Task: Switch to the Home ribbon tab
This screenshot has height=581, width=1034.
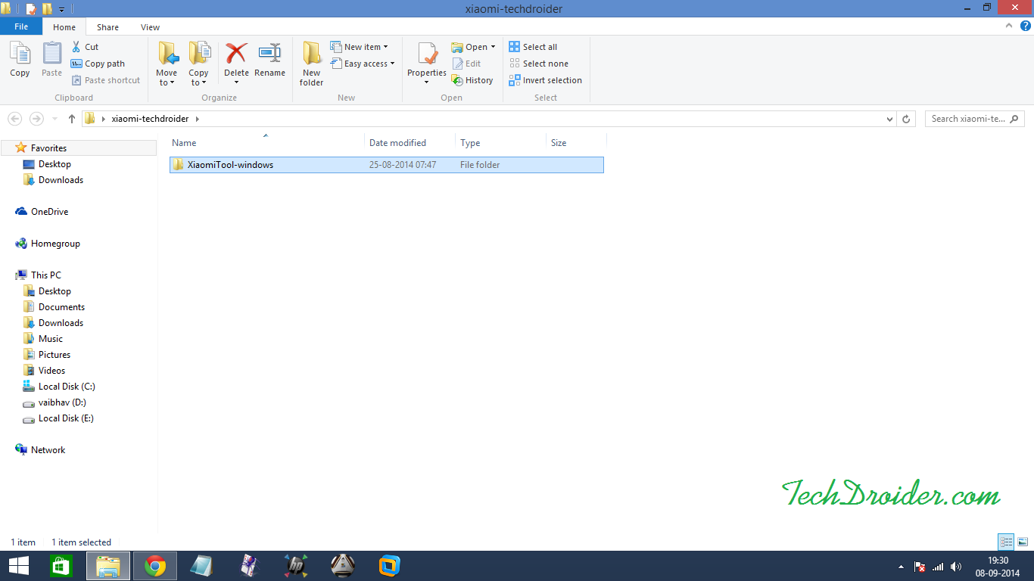Action: [x=64, y=27]
